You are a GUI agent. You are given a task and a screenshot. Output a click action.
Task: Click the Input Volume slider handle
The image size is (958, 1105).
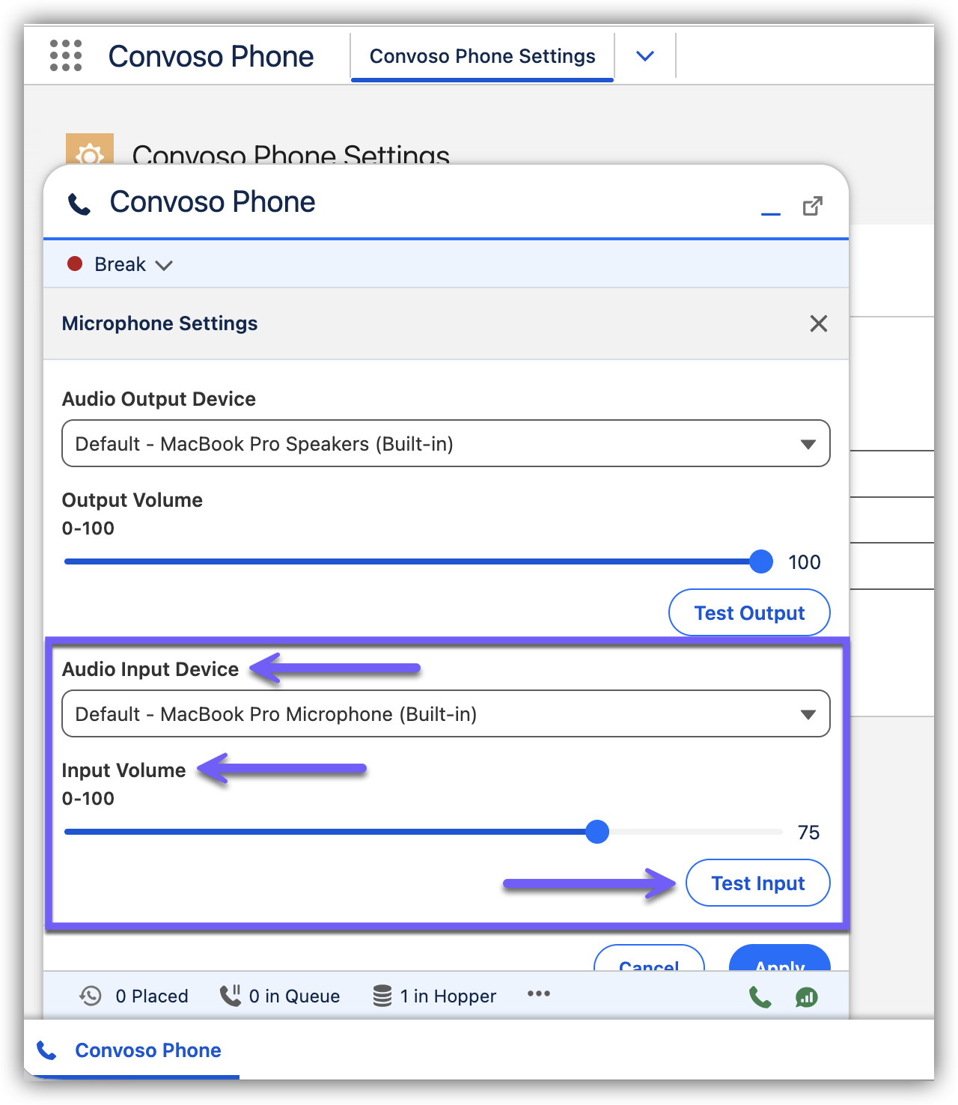coord(597,832)
